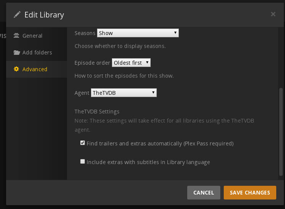Uncheck Find trailers and extras automatically
Viewport: 285px width, 209px height.
point(83,143)
